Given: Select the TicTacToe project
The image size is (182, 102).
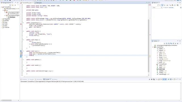Looking at the screenshot, I should pyautogui.click(x=7, y=27).
